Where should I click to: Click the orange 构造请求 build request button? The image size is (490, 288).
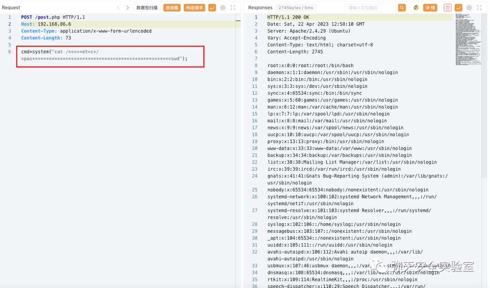point(194,8)
